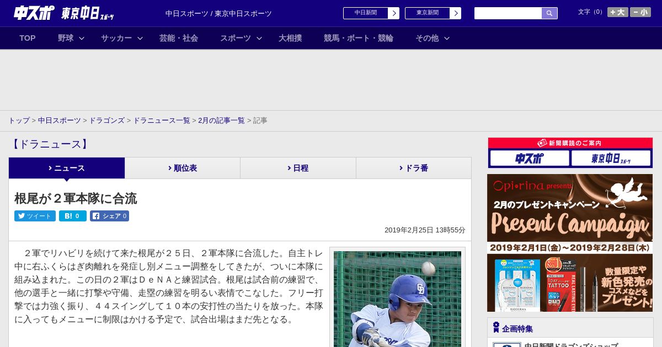Follow the ドラゴンズ breadcrumb link
The width and height of the screenshot is (662, 347).
point(107,120)
